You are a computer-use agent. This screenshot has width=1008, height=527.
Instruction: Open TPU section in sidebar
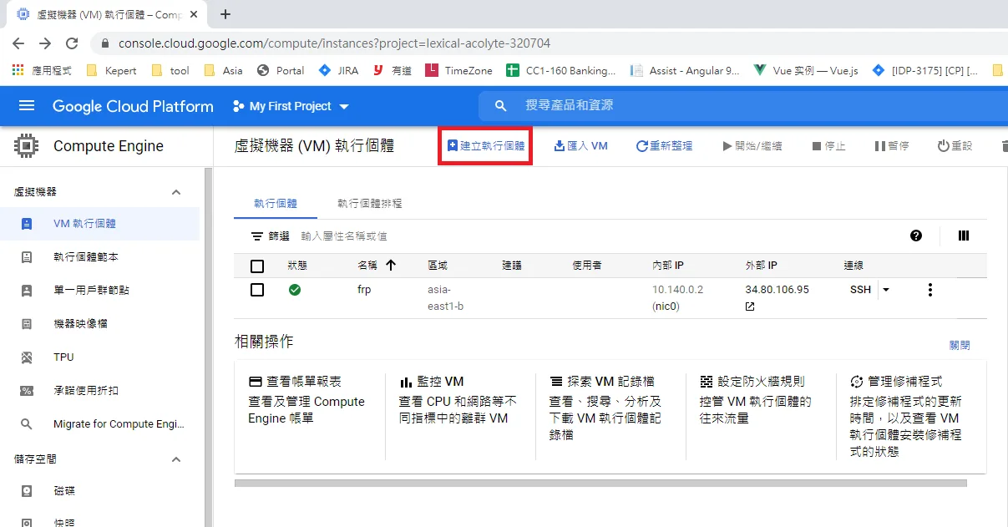click(x=63, y=357)
